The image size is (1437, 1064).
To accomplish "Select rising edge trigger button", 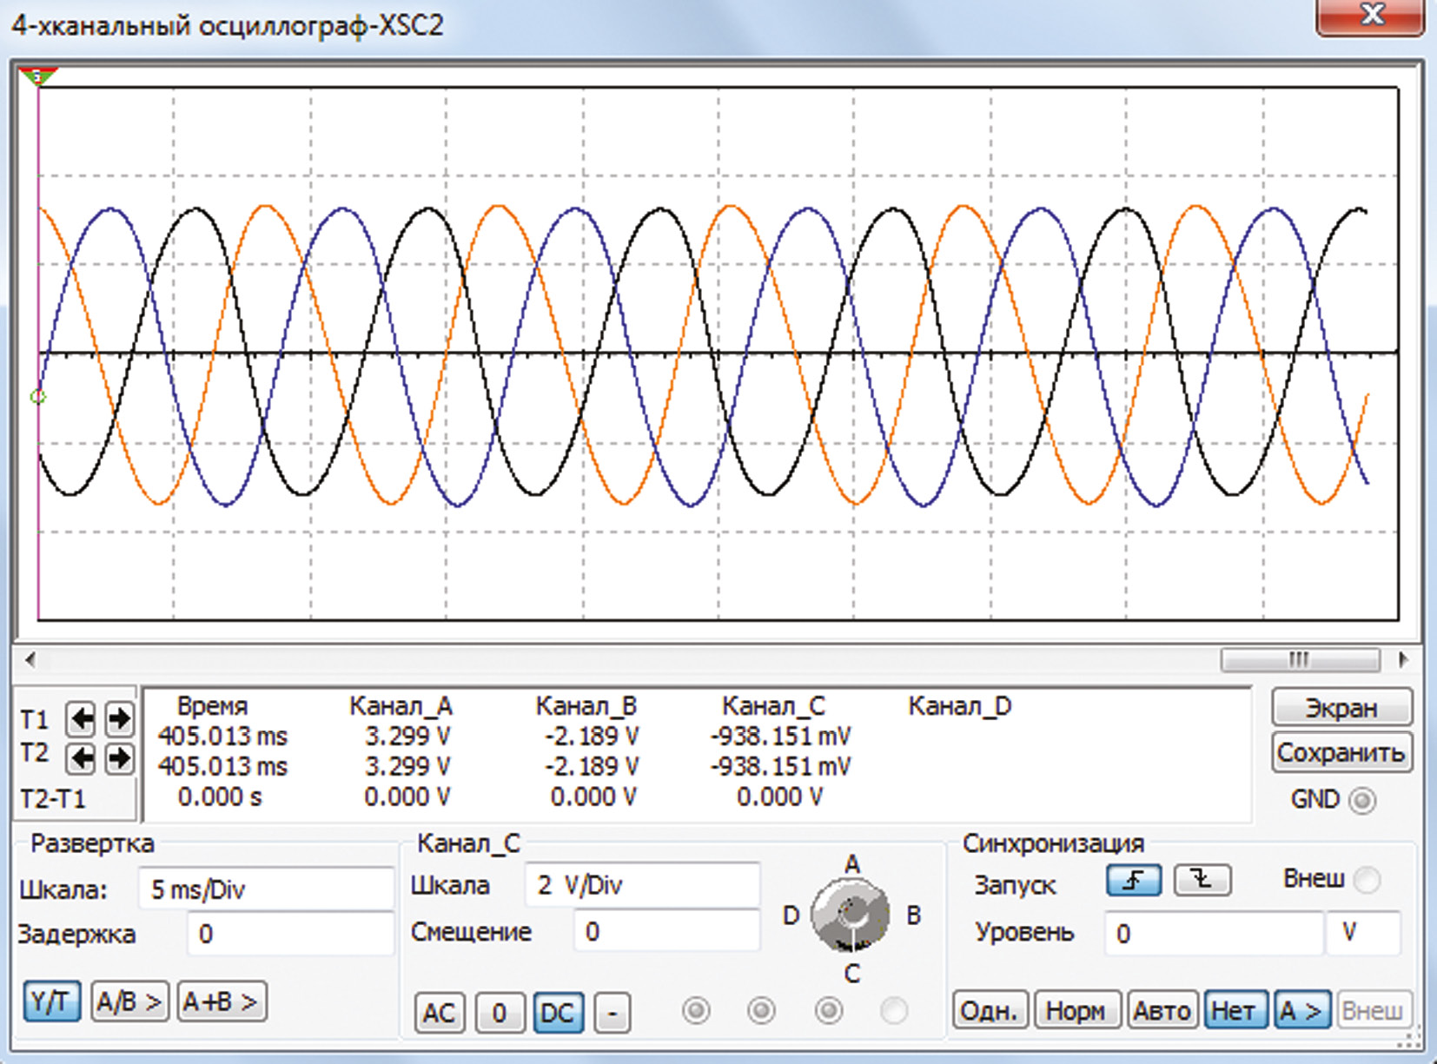I will tap(1134, 881).
